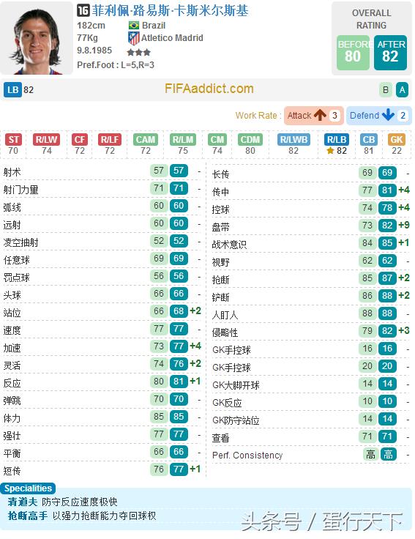Click the Defend work rate down arrow
The height and width of the screenshot is (539, 415).
(388, 115)
